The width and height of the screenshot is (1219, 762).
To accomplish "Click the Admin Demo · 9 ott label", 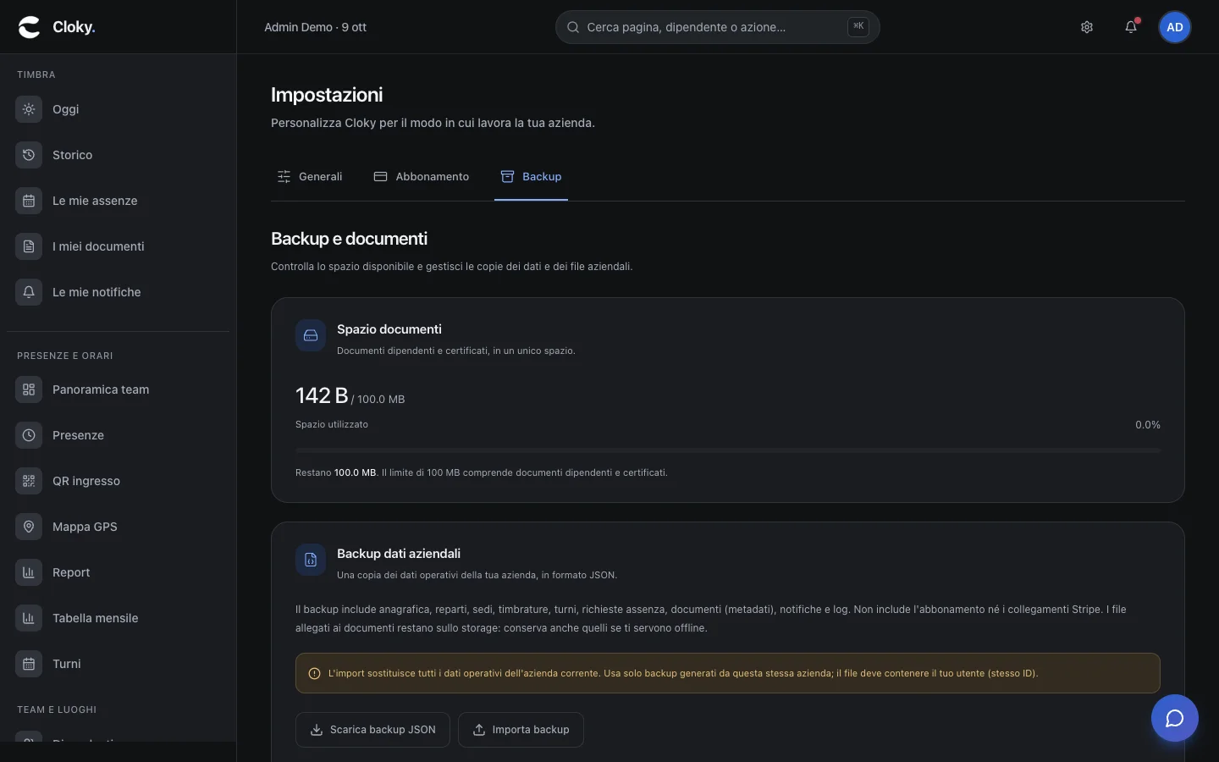I will (315, 27).
